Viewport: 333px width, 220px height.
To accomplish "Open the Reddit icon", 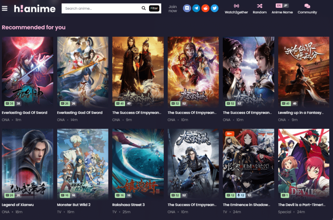I will point(205,8).
